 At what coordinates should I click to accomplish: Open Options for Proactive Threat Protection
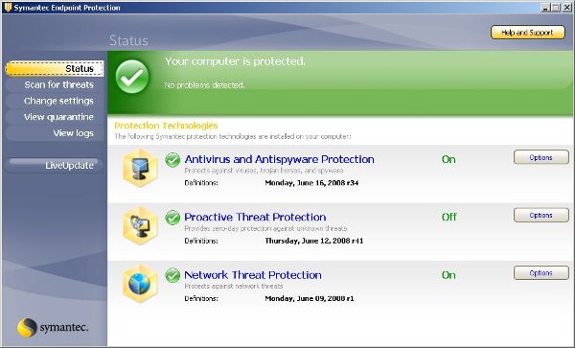(x=540, y=216)
